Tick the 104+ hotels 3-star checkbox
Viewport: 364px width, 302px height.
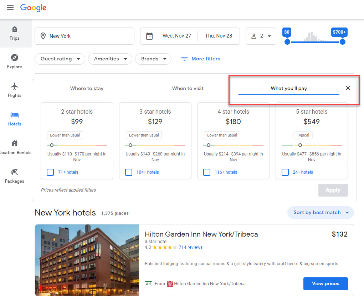(129, 172)
